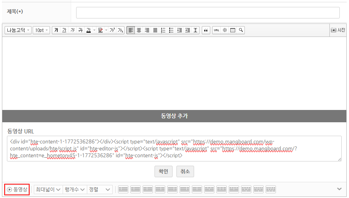Open the text color picker arrow
This screenshot has height=198, width=349.
tap(95, 30)
